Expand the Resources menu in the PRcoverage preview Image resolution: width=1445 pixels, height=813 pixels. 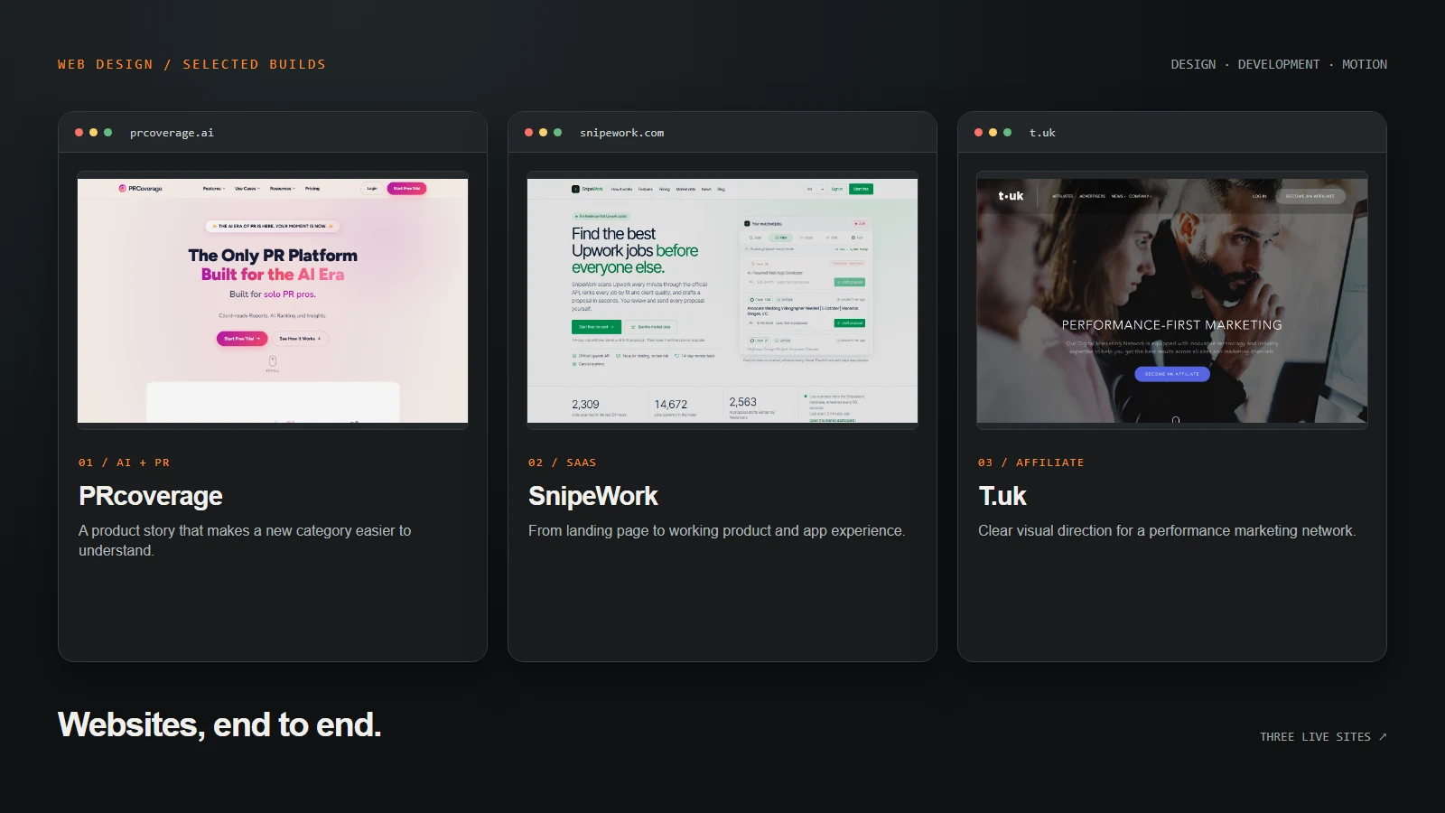coord(283,189)
